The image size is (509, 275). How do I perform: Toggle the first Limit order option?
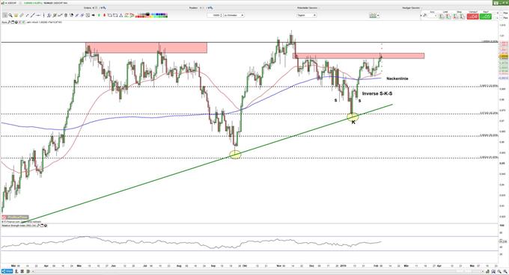pos(441,16)
